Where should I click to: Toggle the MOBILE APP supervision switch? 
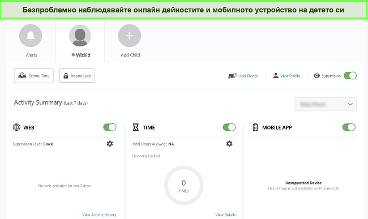(x=349, y=127)
